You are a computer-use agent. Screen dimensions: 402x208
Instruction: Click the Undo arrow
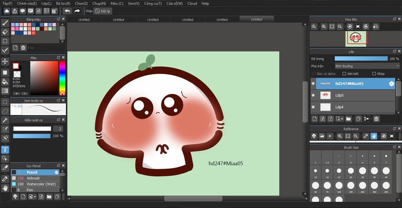(x=67, y=11)
